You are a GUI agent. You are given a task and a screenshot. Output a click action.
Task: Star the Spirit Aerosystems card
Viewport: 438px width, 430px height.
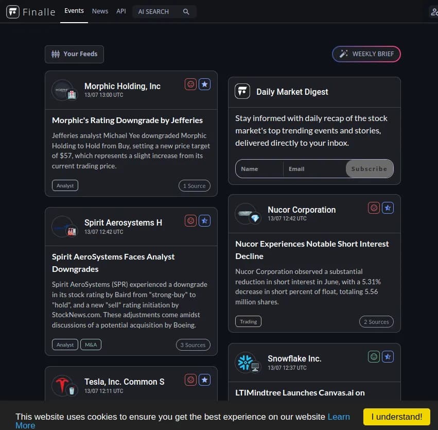tap(204, 221)
